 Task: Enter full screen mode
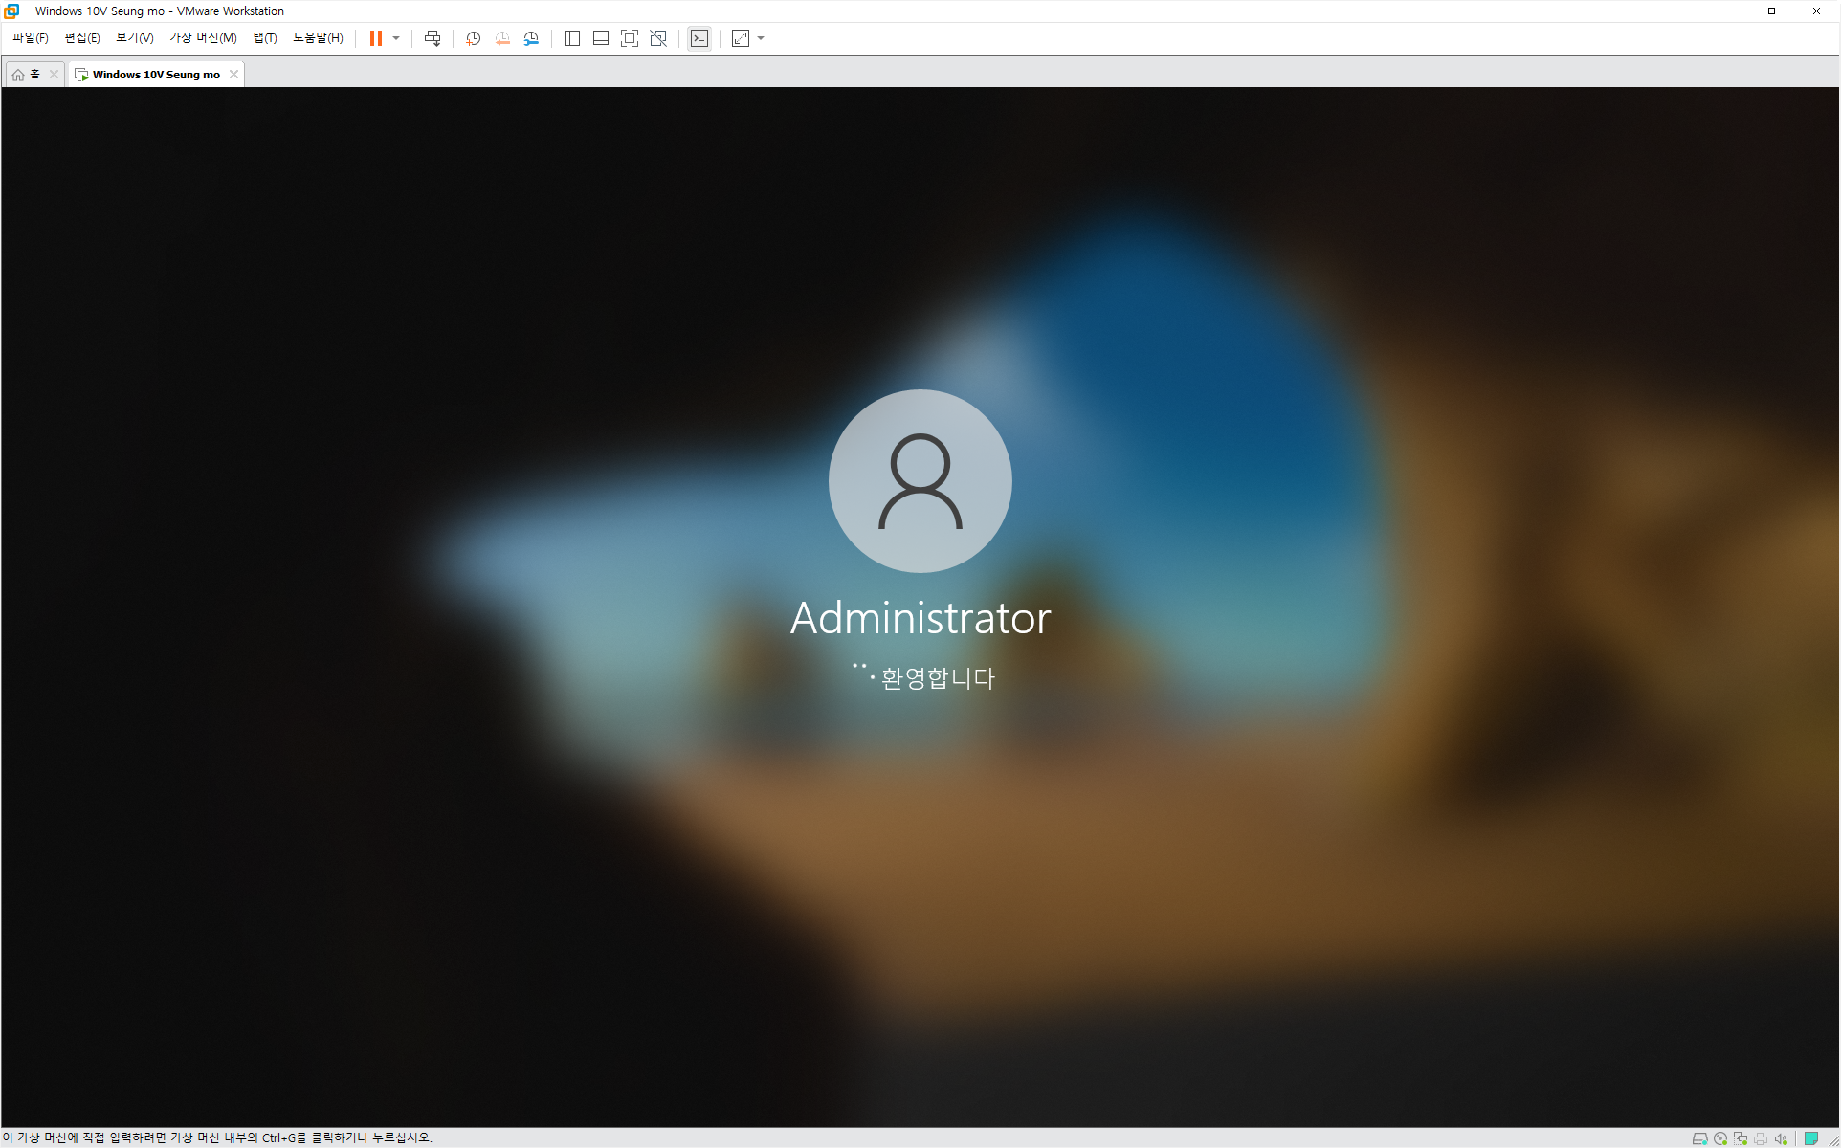click(630, 38)
